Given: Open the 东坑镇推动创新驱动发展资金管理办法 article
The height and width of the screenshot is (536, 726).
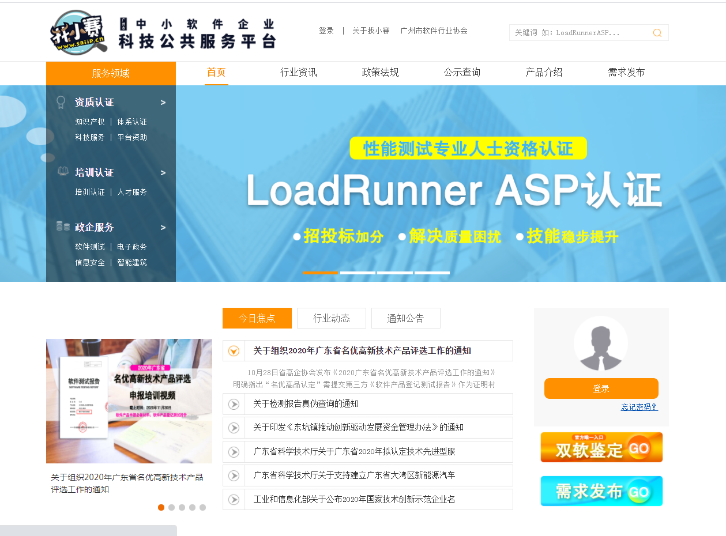Looking at the screenshot, I should (358, 428).
